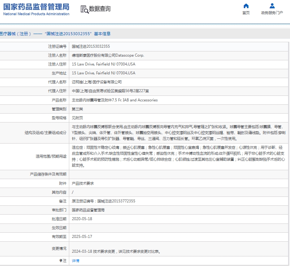This screenshot has height=269, width=290.
Task: Click the 结构及组成 description paragraph
Action: (x=179, y=133)
